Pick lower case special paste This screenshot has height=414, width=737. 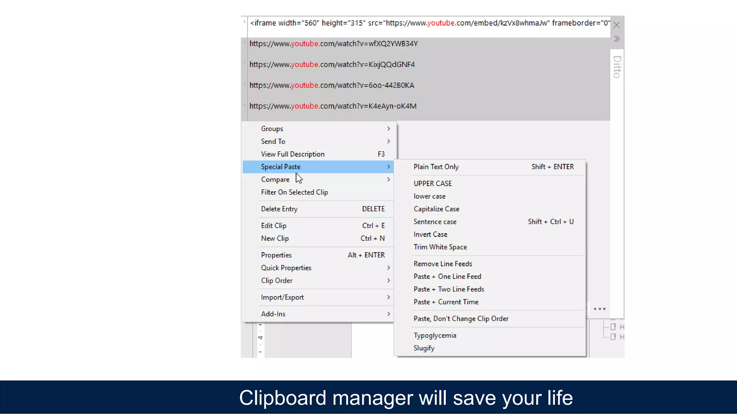click(x=429, y=196)
